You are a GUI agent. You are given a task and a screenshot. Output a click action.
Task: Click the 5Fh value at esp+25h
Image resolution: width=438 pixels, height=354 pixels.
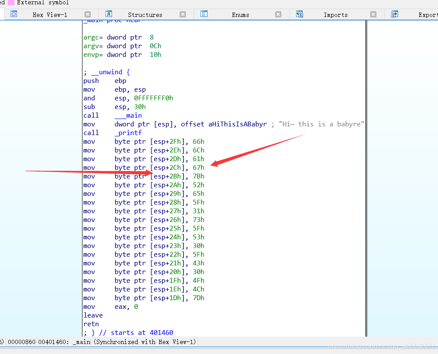pos(199,228)
